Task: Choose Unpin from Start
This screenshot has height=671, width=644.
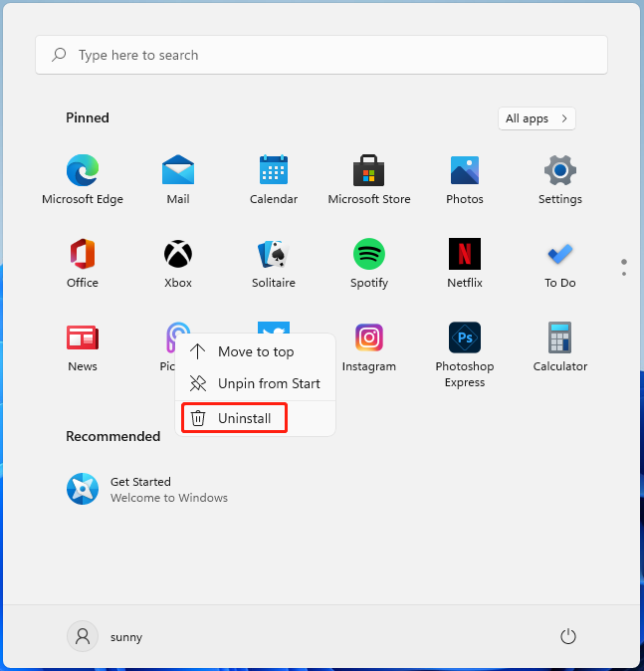Action: 256,383
